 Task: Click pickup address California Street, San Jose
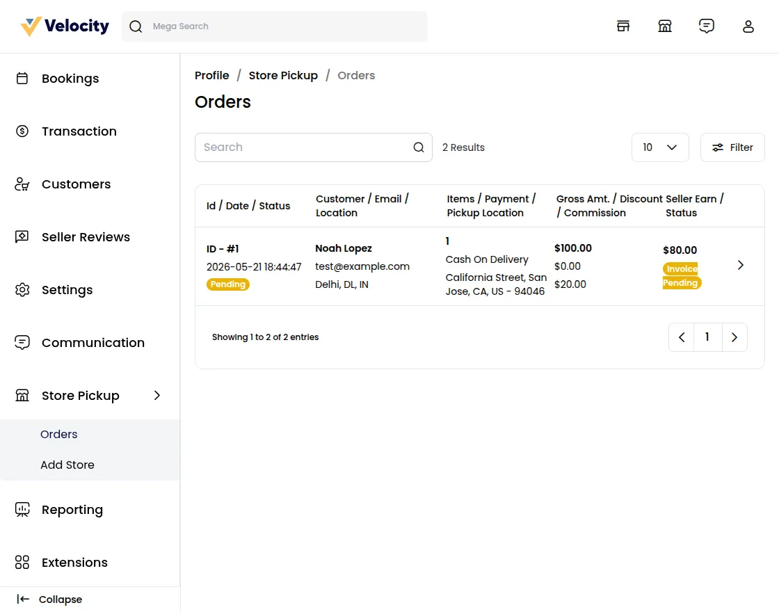(496, 284)
